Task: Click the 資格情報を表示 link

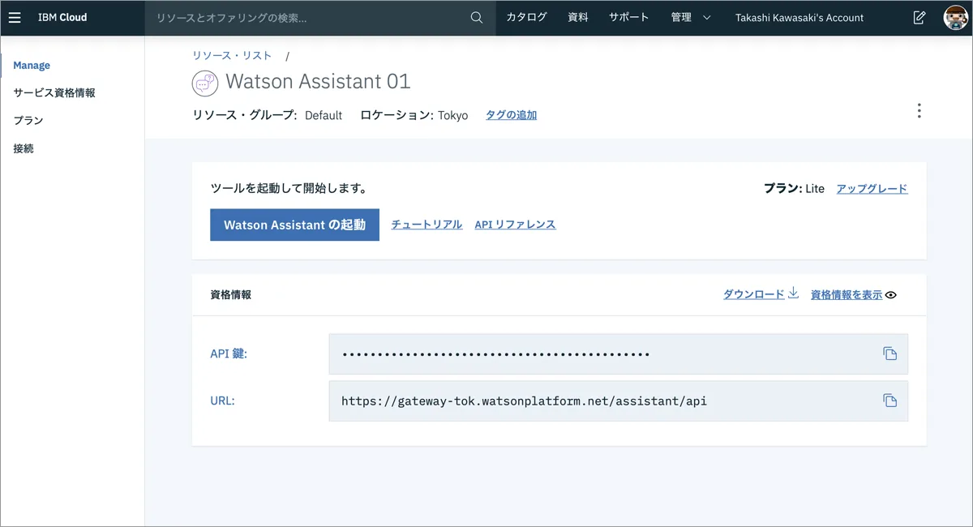Action: (x=847, y=295)
